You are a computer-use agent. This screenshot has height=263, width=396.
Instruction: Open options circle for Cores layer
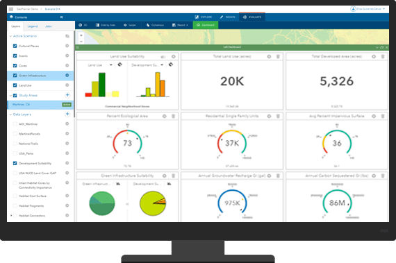coord(67,65)
